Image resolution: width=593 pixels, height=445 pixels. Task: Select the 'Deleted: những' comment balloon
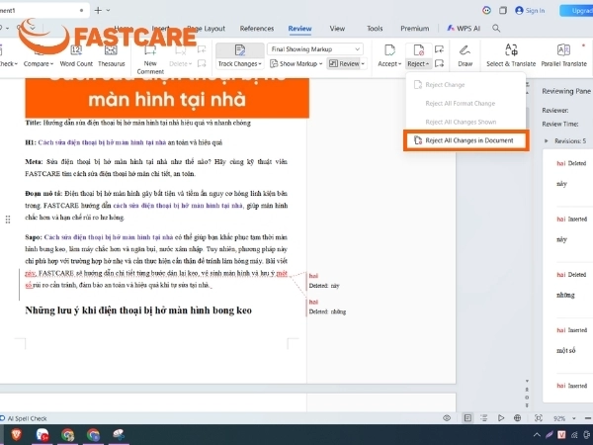click(x=327, y=307)
